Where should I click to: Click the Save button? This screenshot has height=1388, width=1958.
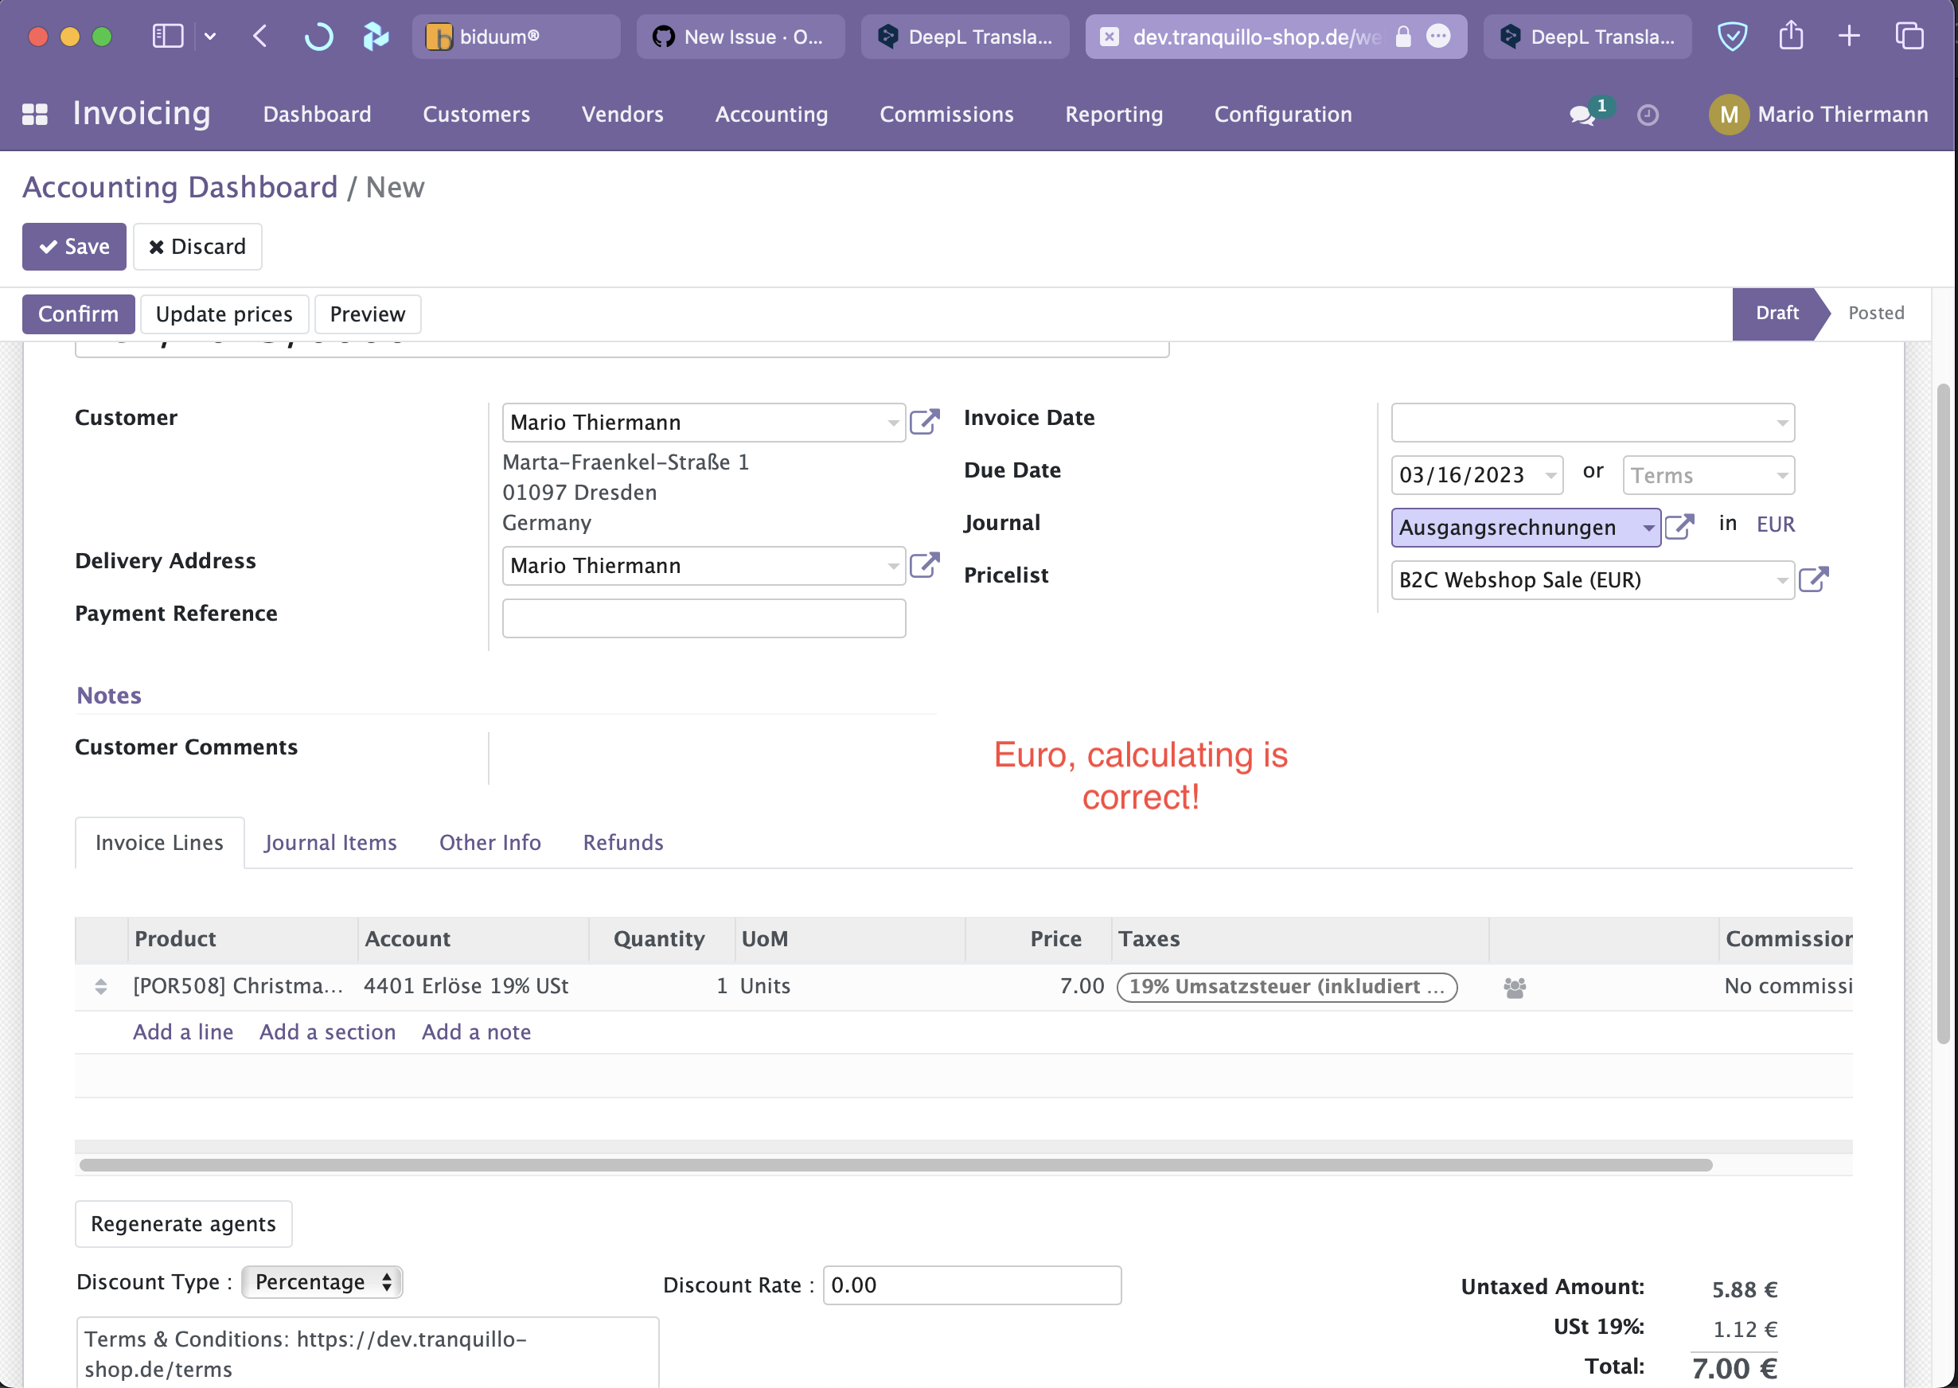coord(74,246)
